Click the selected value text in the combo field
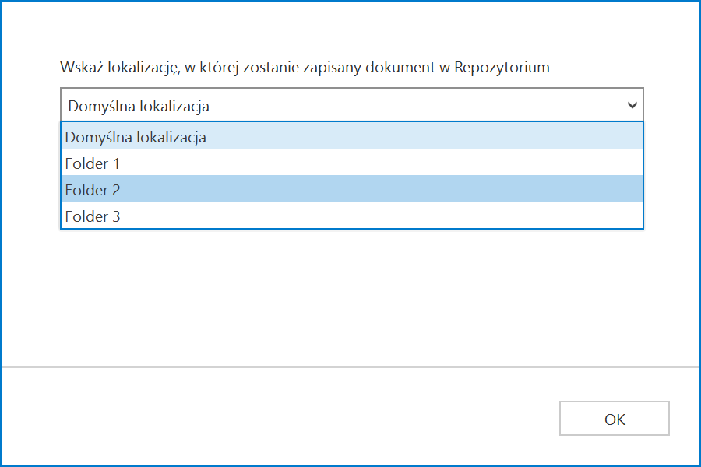 139,107
